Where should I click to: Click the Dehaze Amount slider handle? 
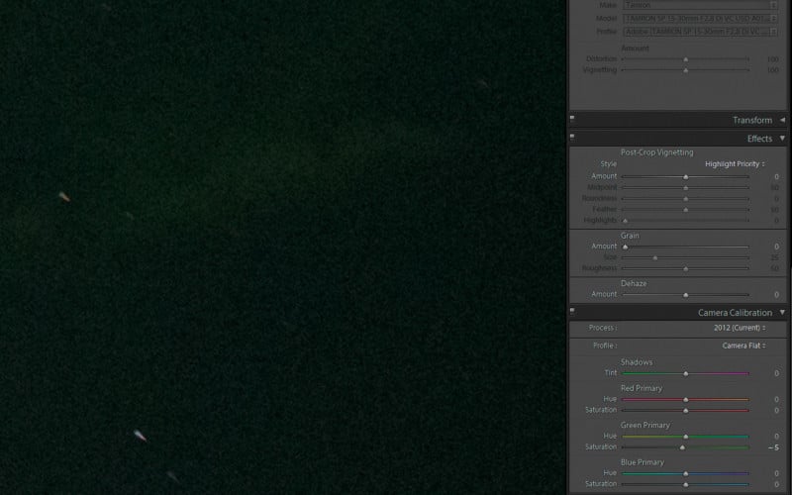[x=685, y=295]
